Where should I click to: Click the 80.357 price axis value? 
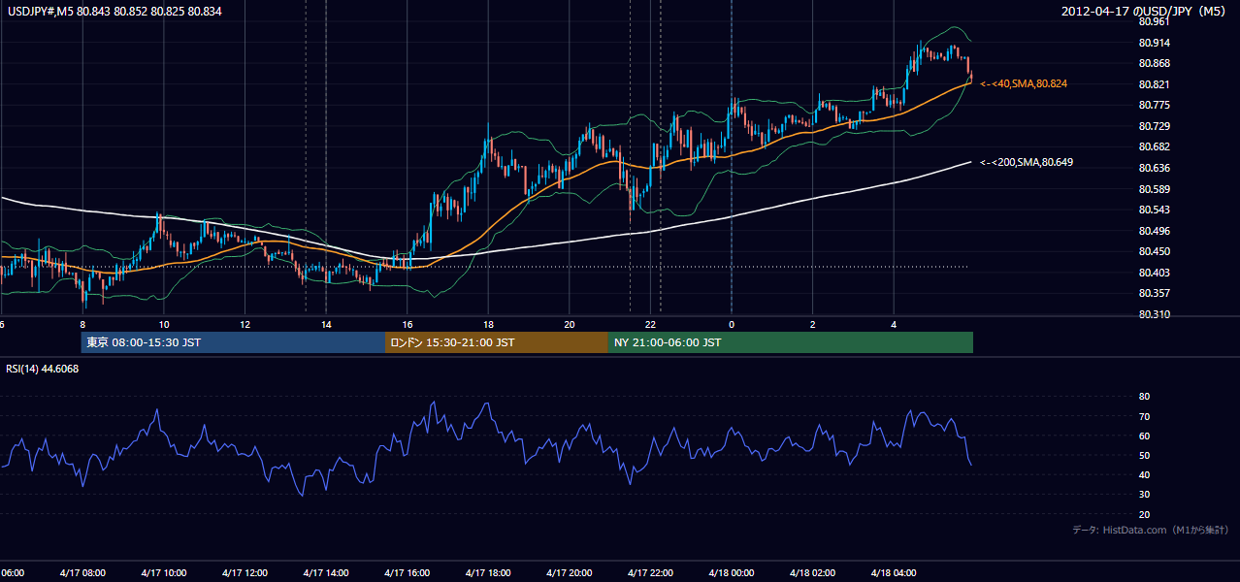[1153, 293]
